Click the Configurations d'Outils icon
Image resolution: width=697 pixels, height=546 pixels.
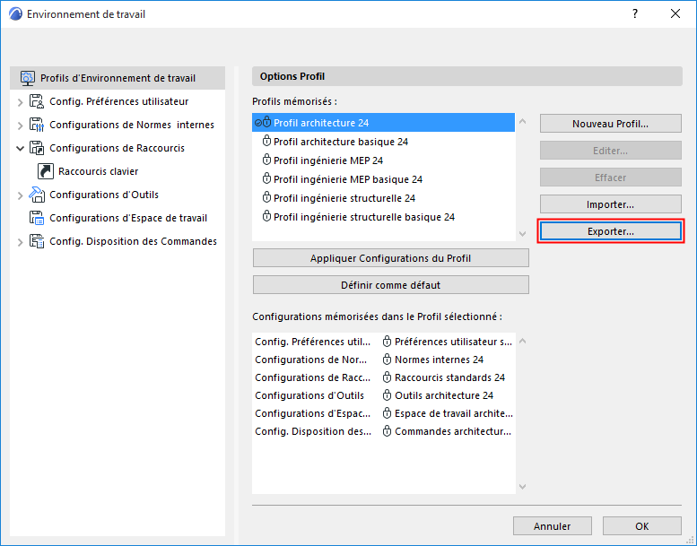[x=37, y=195]
